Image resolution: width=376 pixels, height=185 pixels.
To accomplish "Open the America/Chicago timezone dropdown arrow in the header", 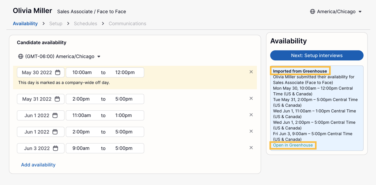I will pos(360,12).
